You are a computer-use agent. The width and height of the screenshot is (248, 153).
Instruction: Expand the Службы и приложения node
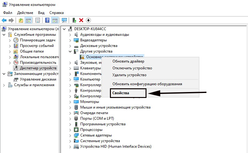tap(4, 85)
